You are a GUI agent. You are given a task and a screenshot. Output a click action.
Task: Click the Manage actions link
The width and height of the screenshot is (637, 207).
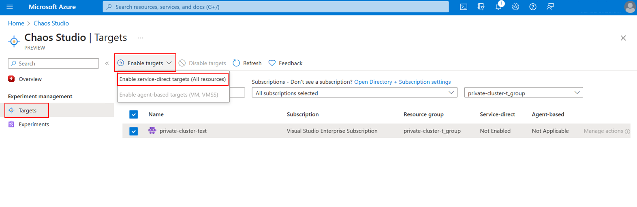[603, 131]
